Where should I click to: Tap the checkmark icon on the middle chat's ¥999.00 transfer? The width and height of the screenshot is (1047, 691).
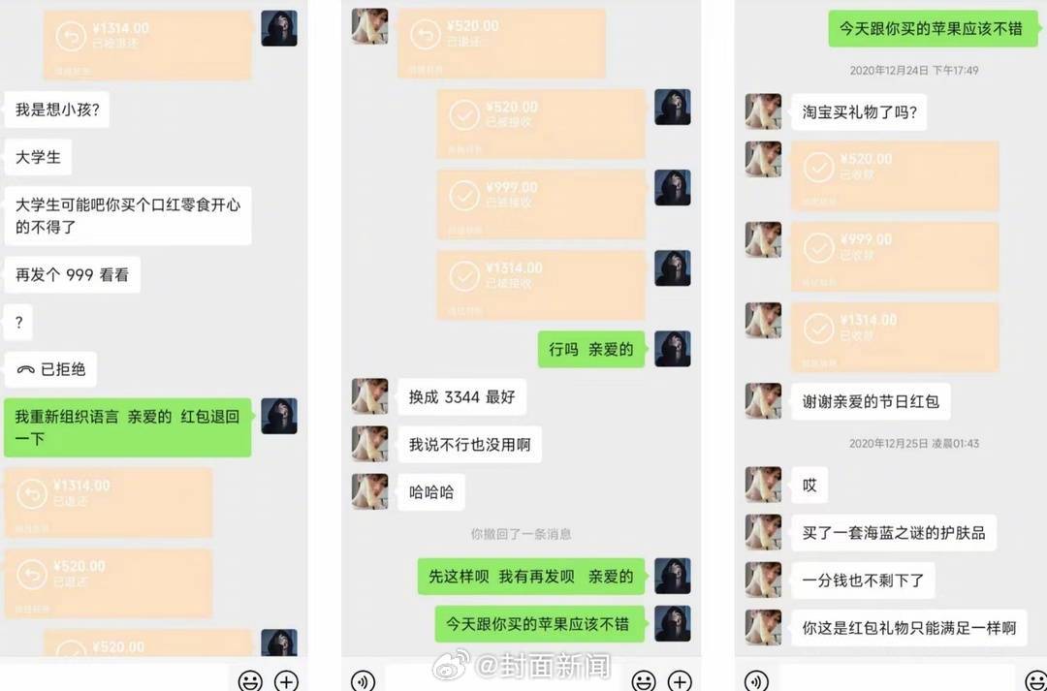point(464,196)
